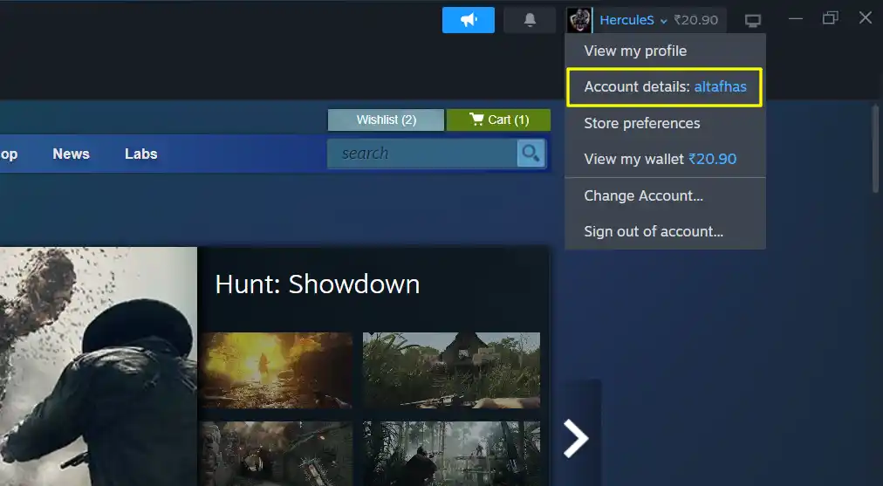View the foggy forest screenshot thumbnail

coord(451,454)
